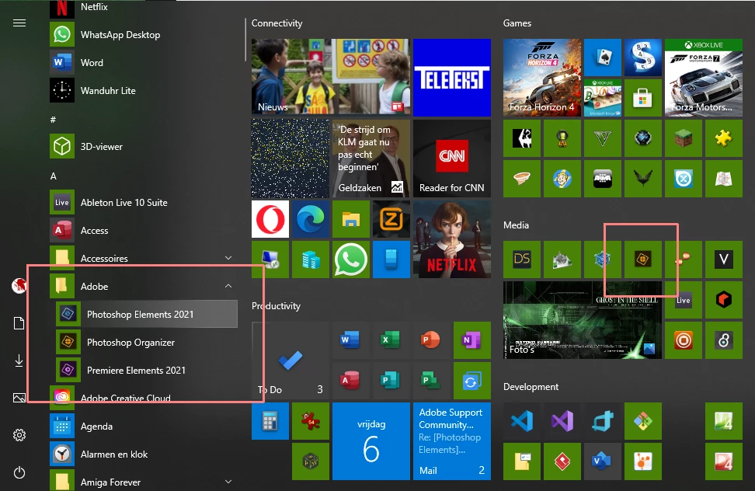755x491 pixels.
Task: Open the red Access tile in Productivity
Action: (351, 381)
